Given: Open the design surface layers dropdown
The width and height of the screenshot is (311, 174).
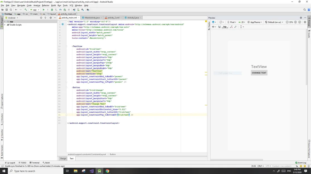Looking at the screenshot, I should (x=214, y=22).
